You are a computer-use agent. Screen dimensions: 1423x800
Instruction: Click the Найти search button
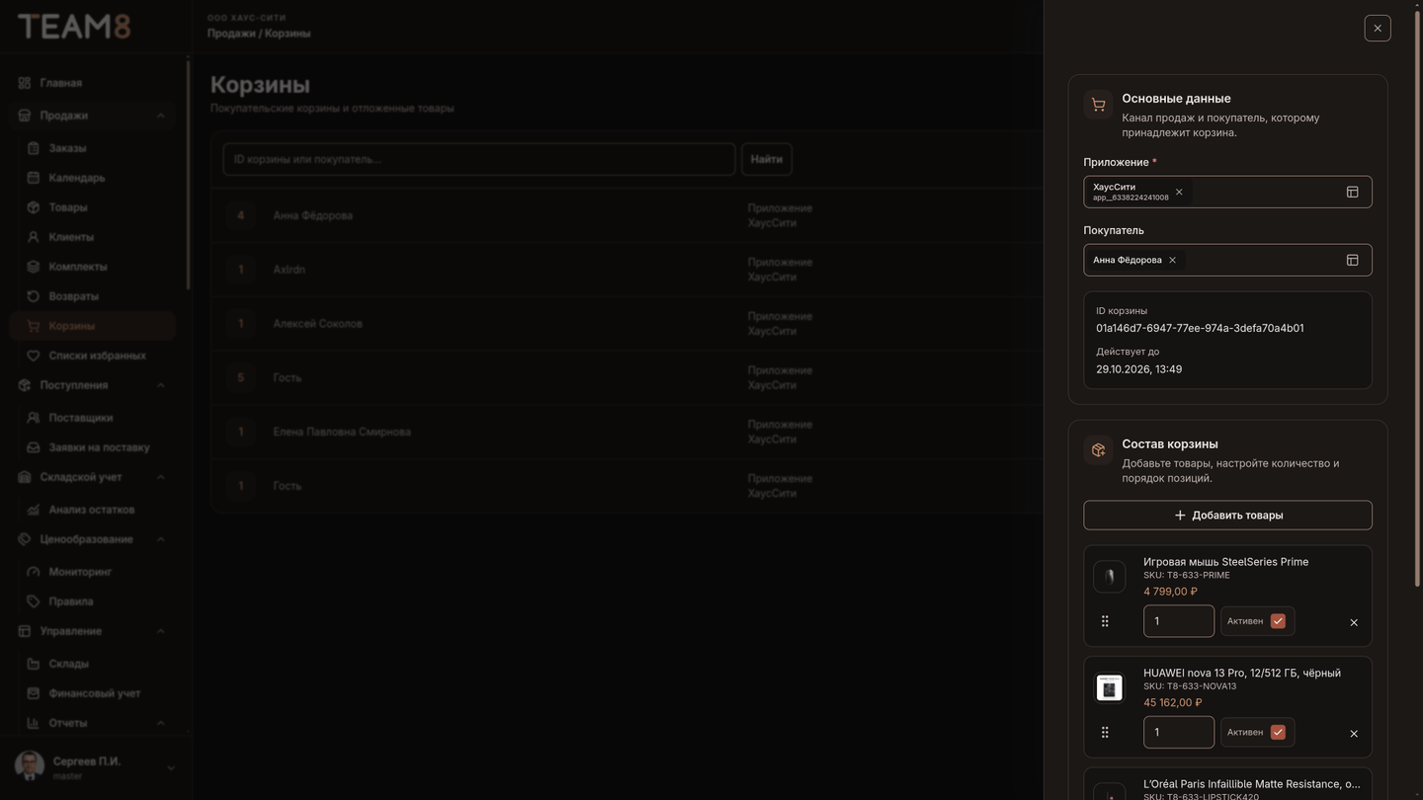(x=766, y=159)
